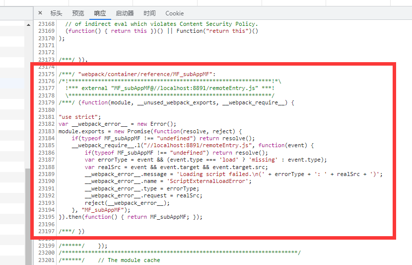Click the '__webpack_error__.request = realSrc' line

[143, 195]
